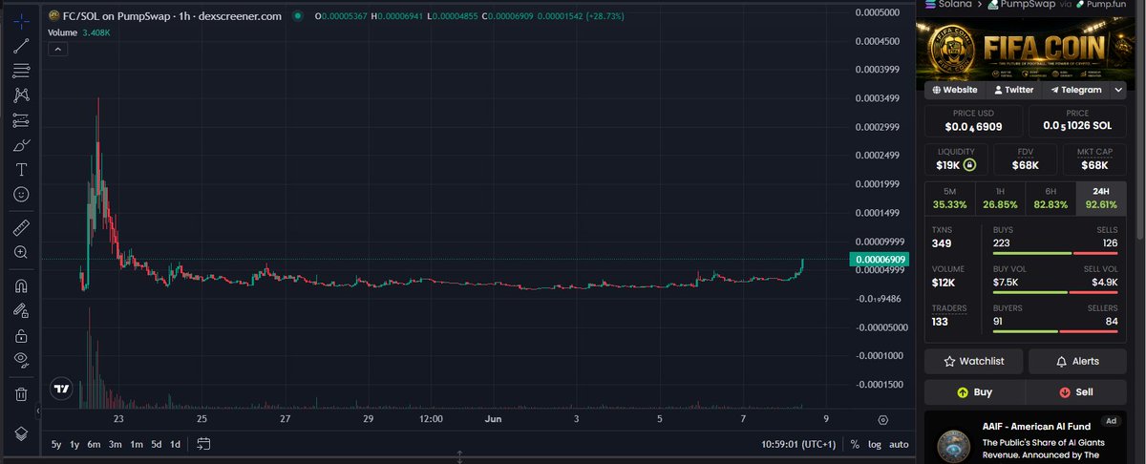The height and width of the screenshot is (464, 1146).
Task: Click the green Buy button
Action: pyautogui.click(x=973, y=391)
